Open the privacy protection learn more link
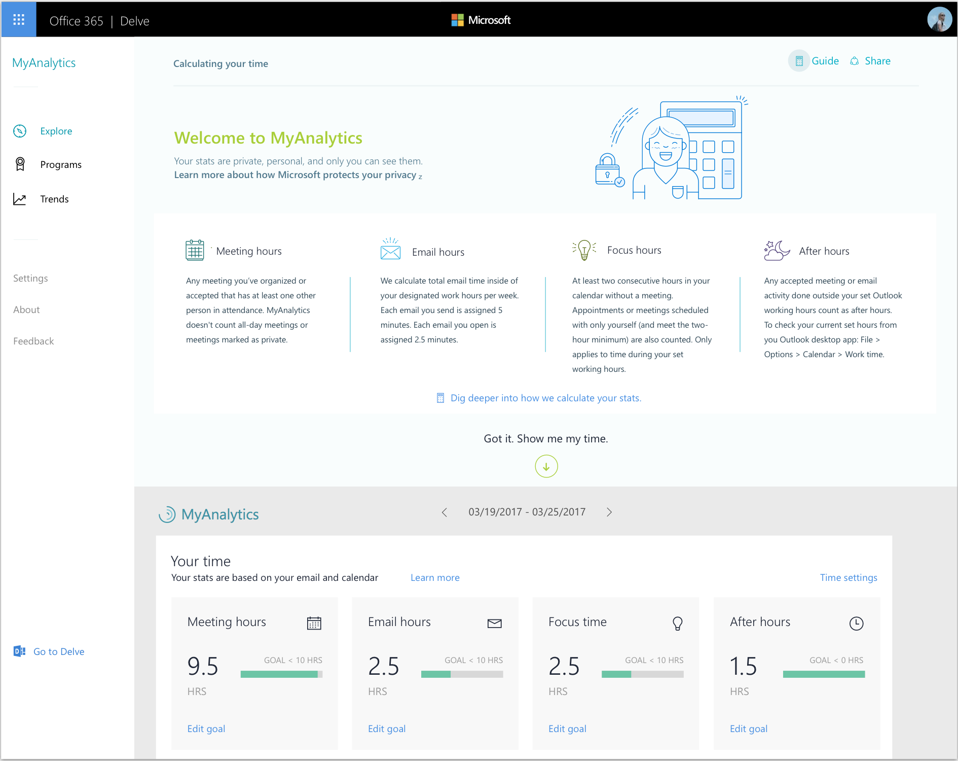 296,175
